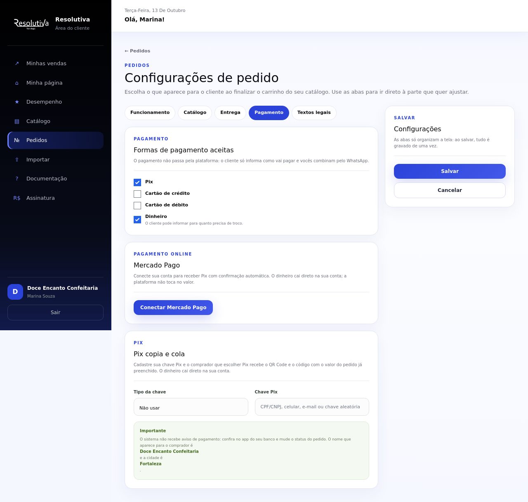
Task: Open Minhas vendas in the sidebar
Action: click(55, 64)
